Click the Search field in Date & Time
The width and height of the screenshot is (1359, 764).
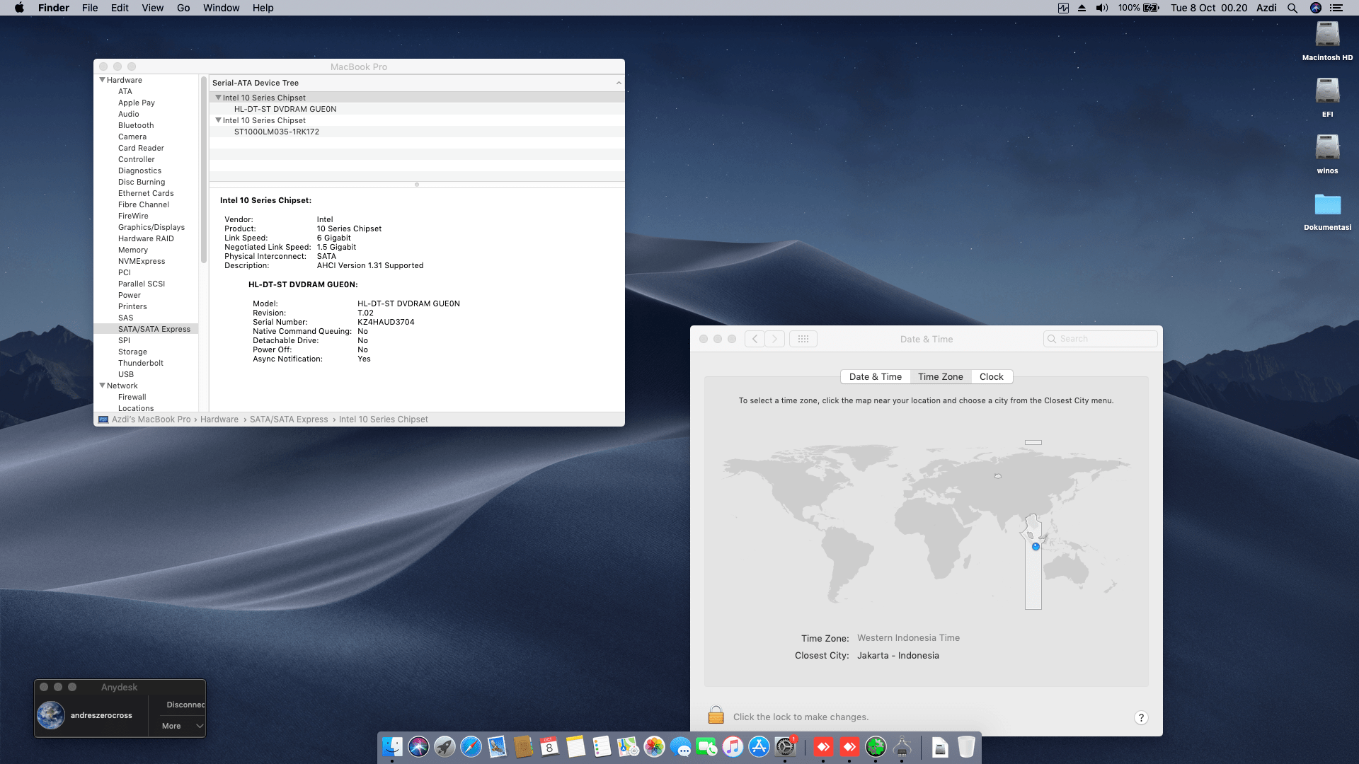click(x=1106, y=339)
